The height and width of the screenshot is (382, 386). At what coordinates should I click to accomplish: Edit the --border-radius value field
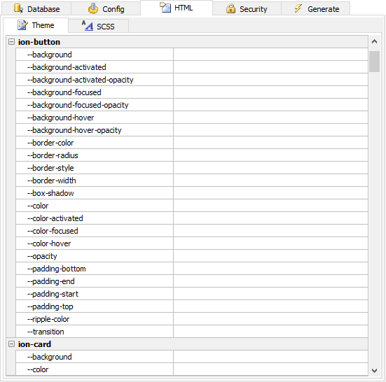coord(270,155)
